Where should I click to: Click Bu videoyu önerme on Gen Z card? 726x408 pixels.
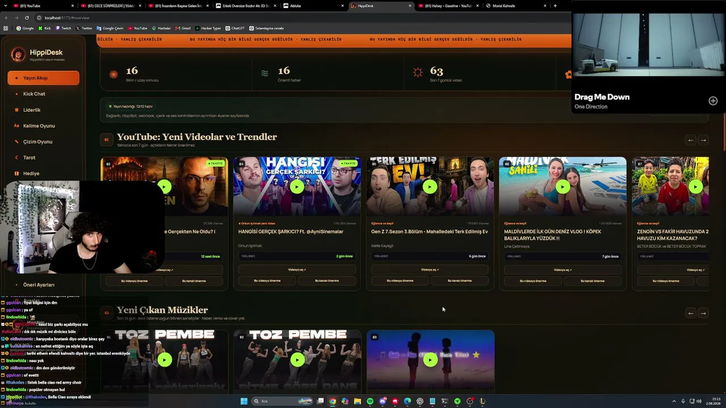click(400, 280)
